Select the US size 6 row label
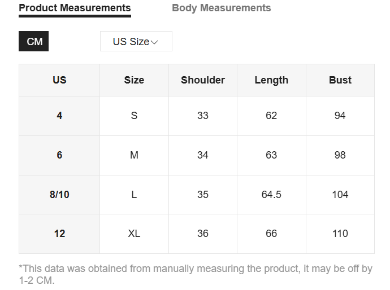Image resolution: width=390 pixels, height=290 pixels. pyautogui.click(x=59, y=155)
